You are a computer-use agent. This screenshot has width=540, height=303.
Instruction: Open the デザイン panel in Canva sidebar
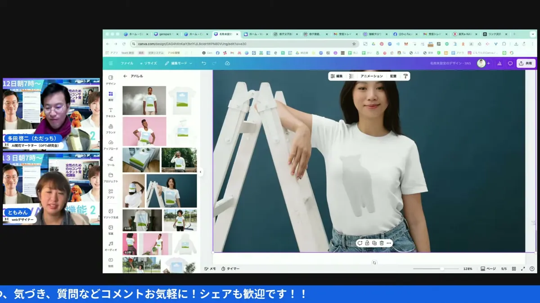click(111, 79)
